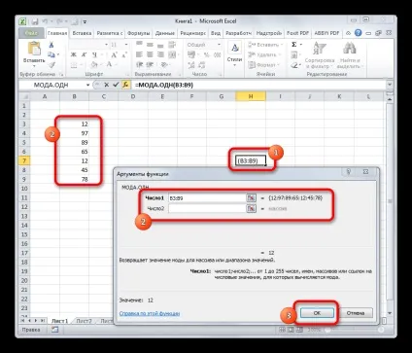Screen dimensions: 412x353
Task: Toggle align text right
Action: [160, 54]
